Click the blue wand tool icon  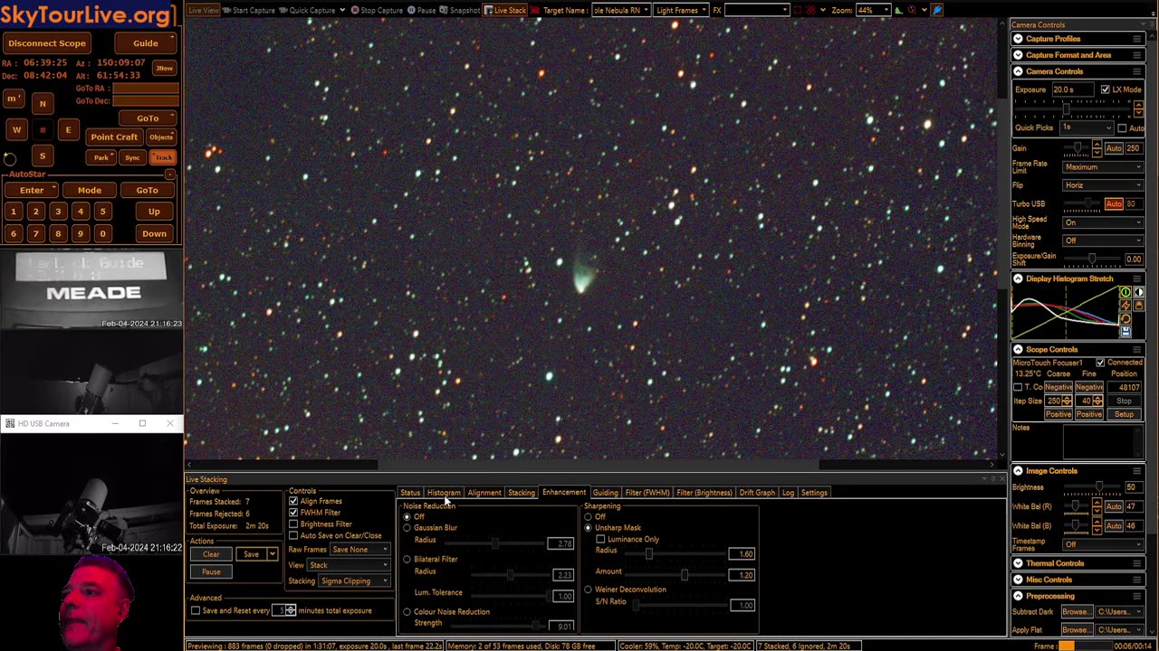tap(936, 10)
